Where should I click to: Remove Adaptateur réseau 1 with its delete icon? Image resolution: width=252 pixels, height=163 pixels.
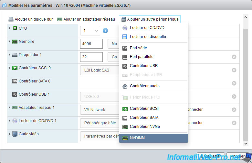(x=234, y=110)
